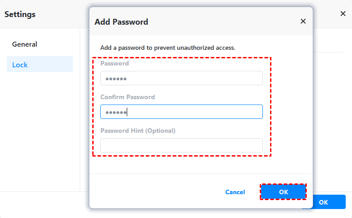This screenshot has height=218, width=352.
Task: Click the Settings window title text
Action: tap(20, 14)
